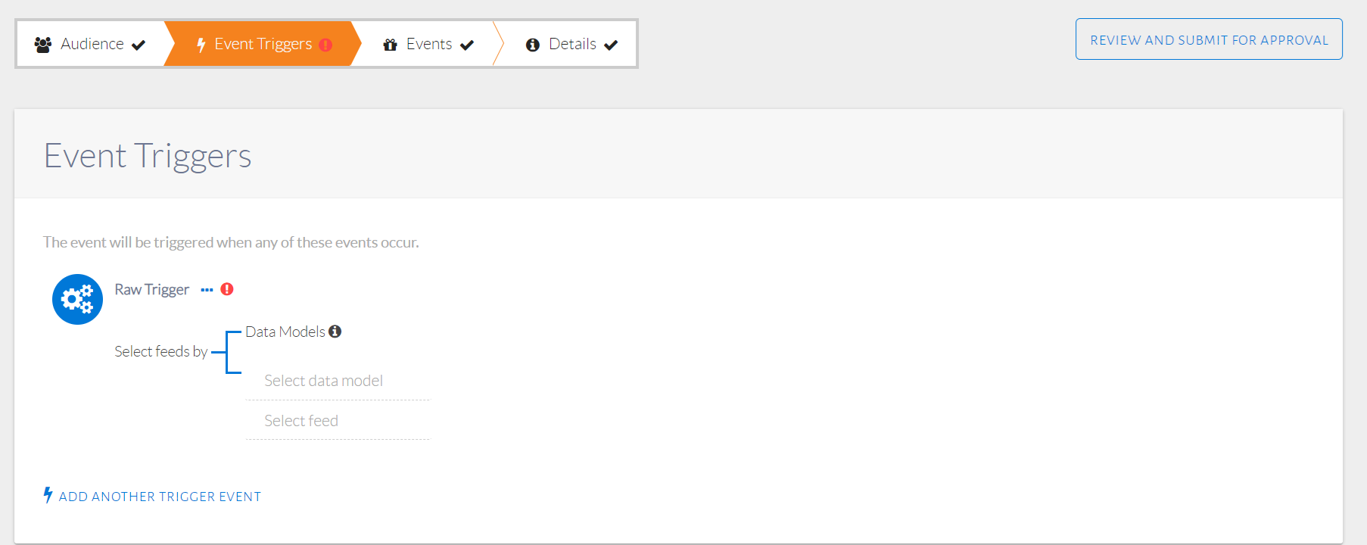Select the Event Triggers step
The image size is (1367, 545).
pyautogui.click(x=263, y=44)
